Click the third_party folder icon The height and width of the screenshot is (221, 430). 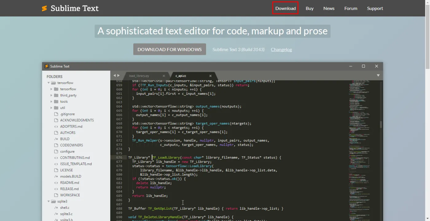56,95
